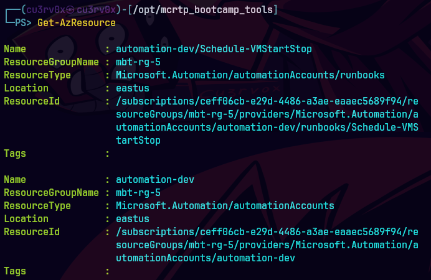The image size is (431, 280).
Task: Click value automation-dev/Schedule-VMStartStop
Action: tap(214, 49)
